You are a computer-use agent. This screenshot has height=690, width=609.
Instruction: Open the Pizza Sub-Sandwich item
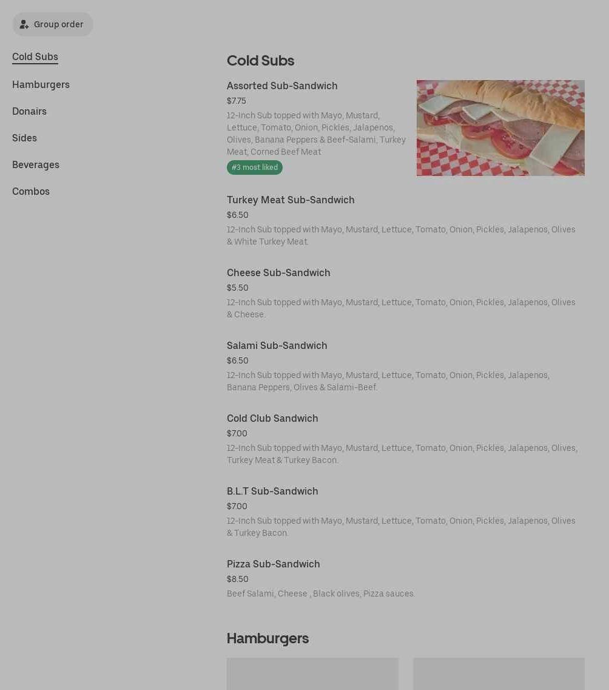273,564
